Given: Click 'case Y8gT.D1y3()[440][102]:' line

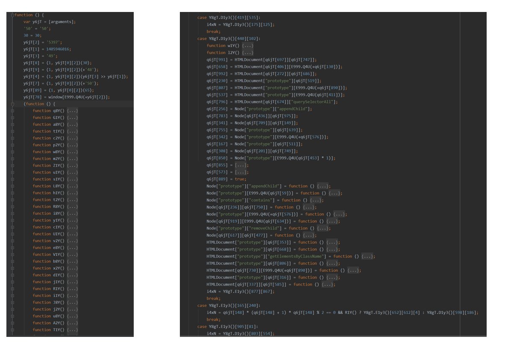Looking at the screenshot, I should pos(229,38).
